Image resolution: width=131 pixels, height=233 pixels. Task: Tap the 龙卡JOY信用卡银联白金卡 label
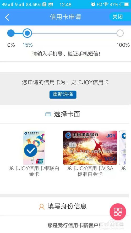34,171
